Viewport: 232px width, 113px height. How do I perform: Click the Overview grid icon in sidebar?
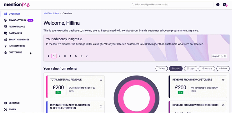tap(6, 14)
